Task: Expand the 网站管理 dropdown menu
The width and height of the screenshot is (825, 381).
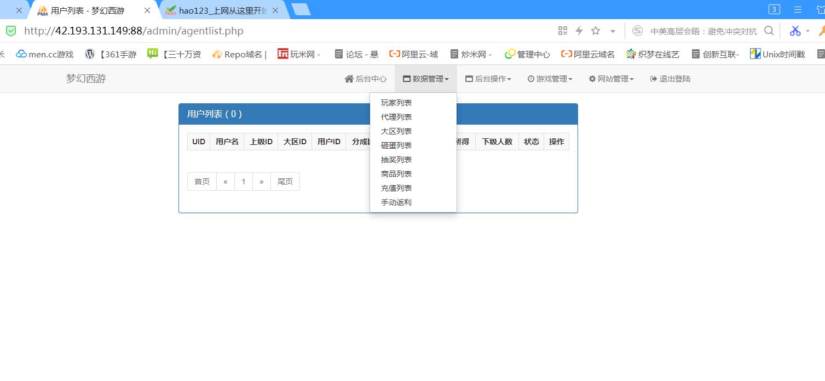Action: pos(611,79)
